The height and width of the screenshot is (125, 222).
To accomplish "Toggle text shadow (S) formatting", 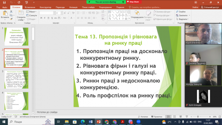I will pyautogui.click(x=52, y=18).
